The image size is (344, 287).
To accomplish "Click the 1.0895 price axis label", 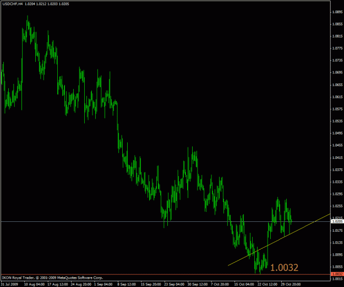I will 337,12.
